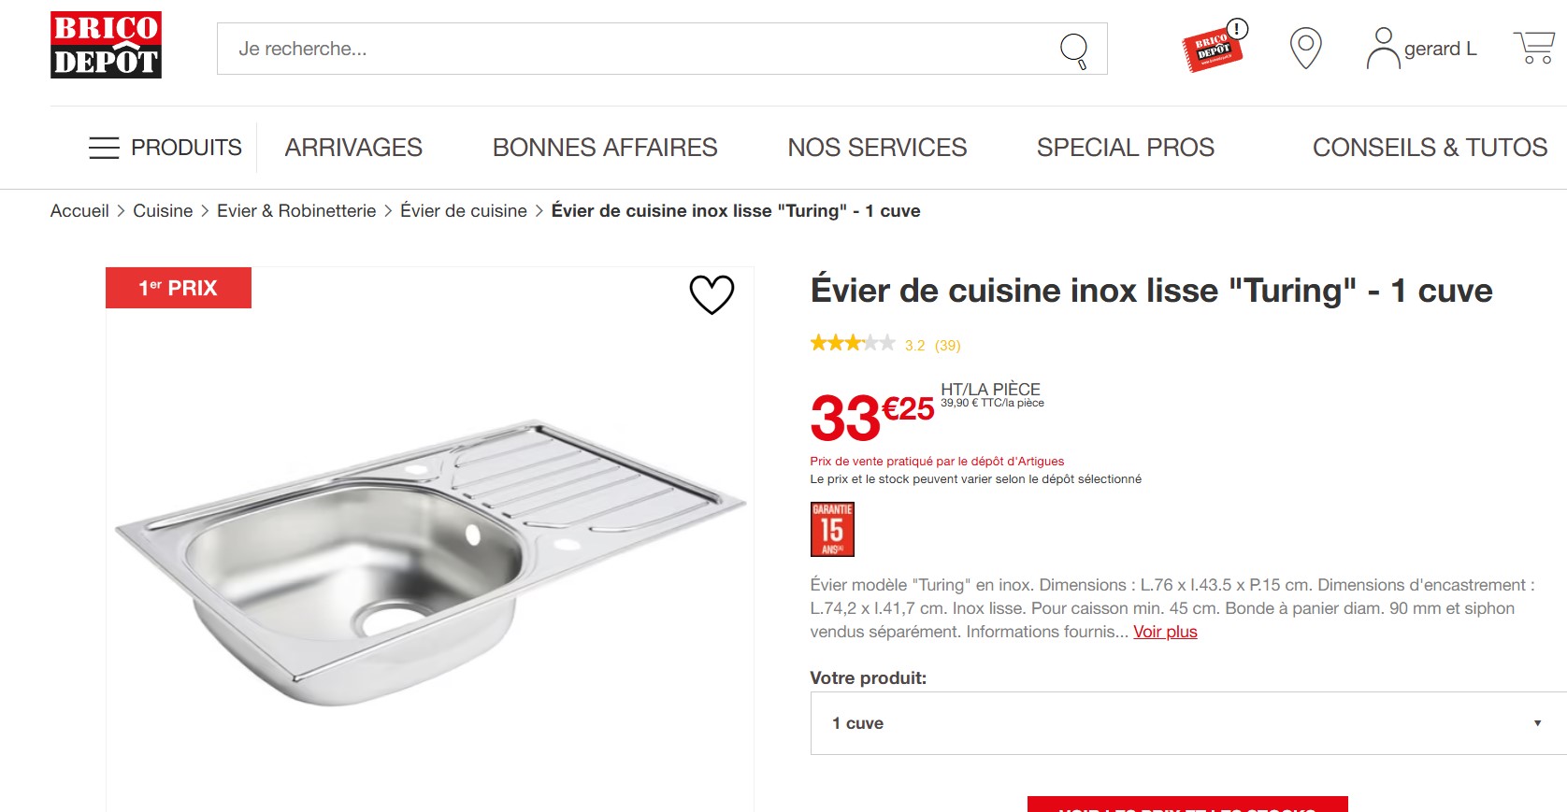Open the Brico Dépôt catalogue notification icon

coord(1215,46)
